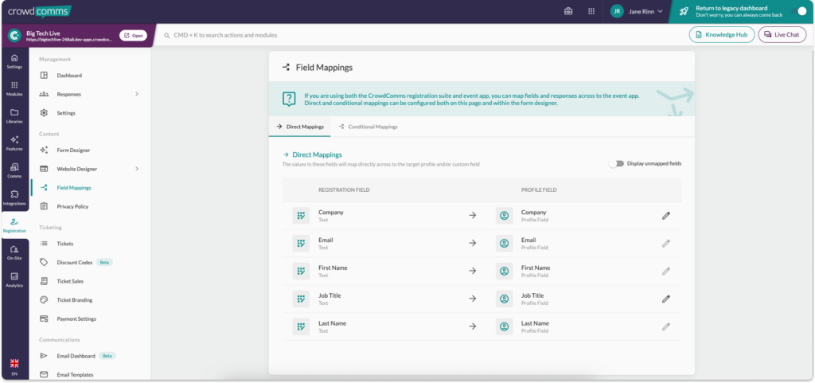The image size is (815, 383).
Task: Click the pencil edit icon for Company row
Action: (x=666, y=215)
